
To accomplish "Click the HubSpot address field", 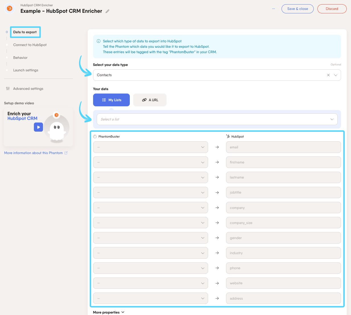I will (x=284, y=299).
